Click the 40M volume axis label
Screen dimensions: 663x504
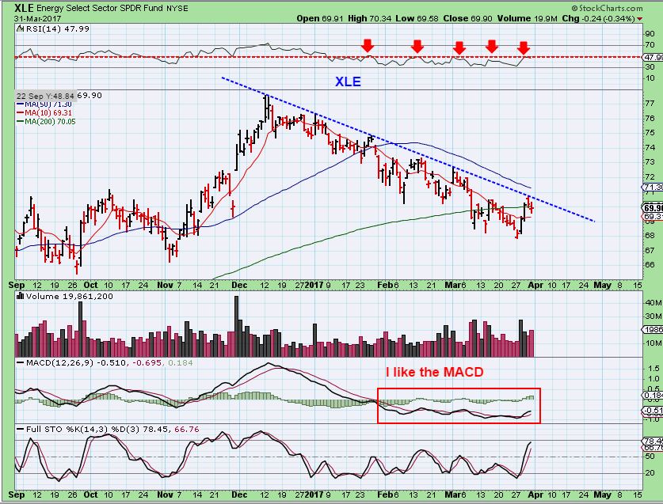point(653,302)
